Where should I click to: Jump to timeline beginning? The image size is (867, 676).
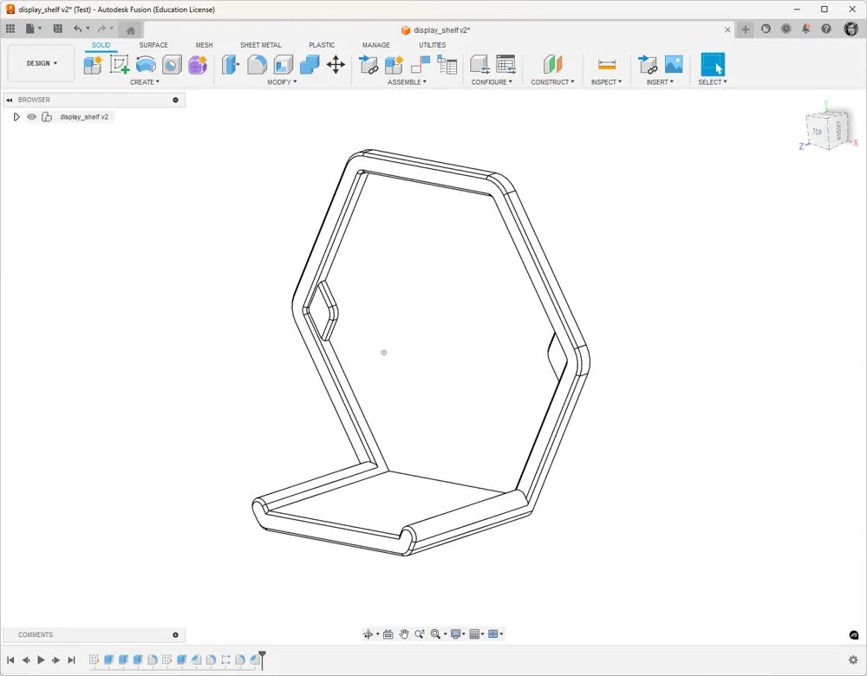click(10, 660)
